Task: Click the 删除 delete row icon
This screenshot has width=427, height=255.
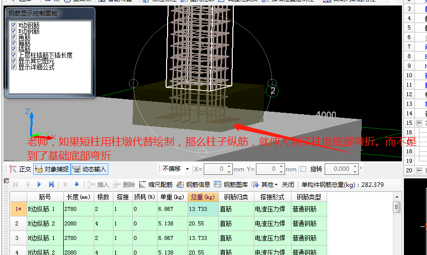Action: click(x=116, y=185)
